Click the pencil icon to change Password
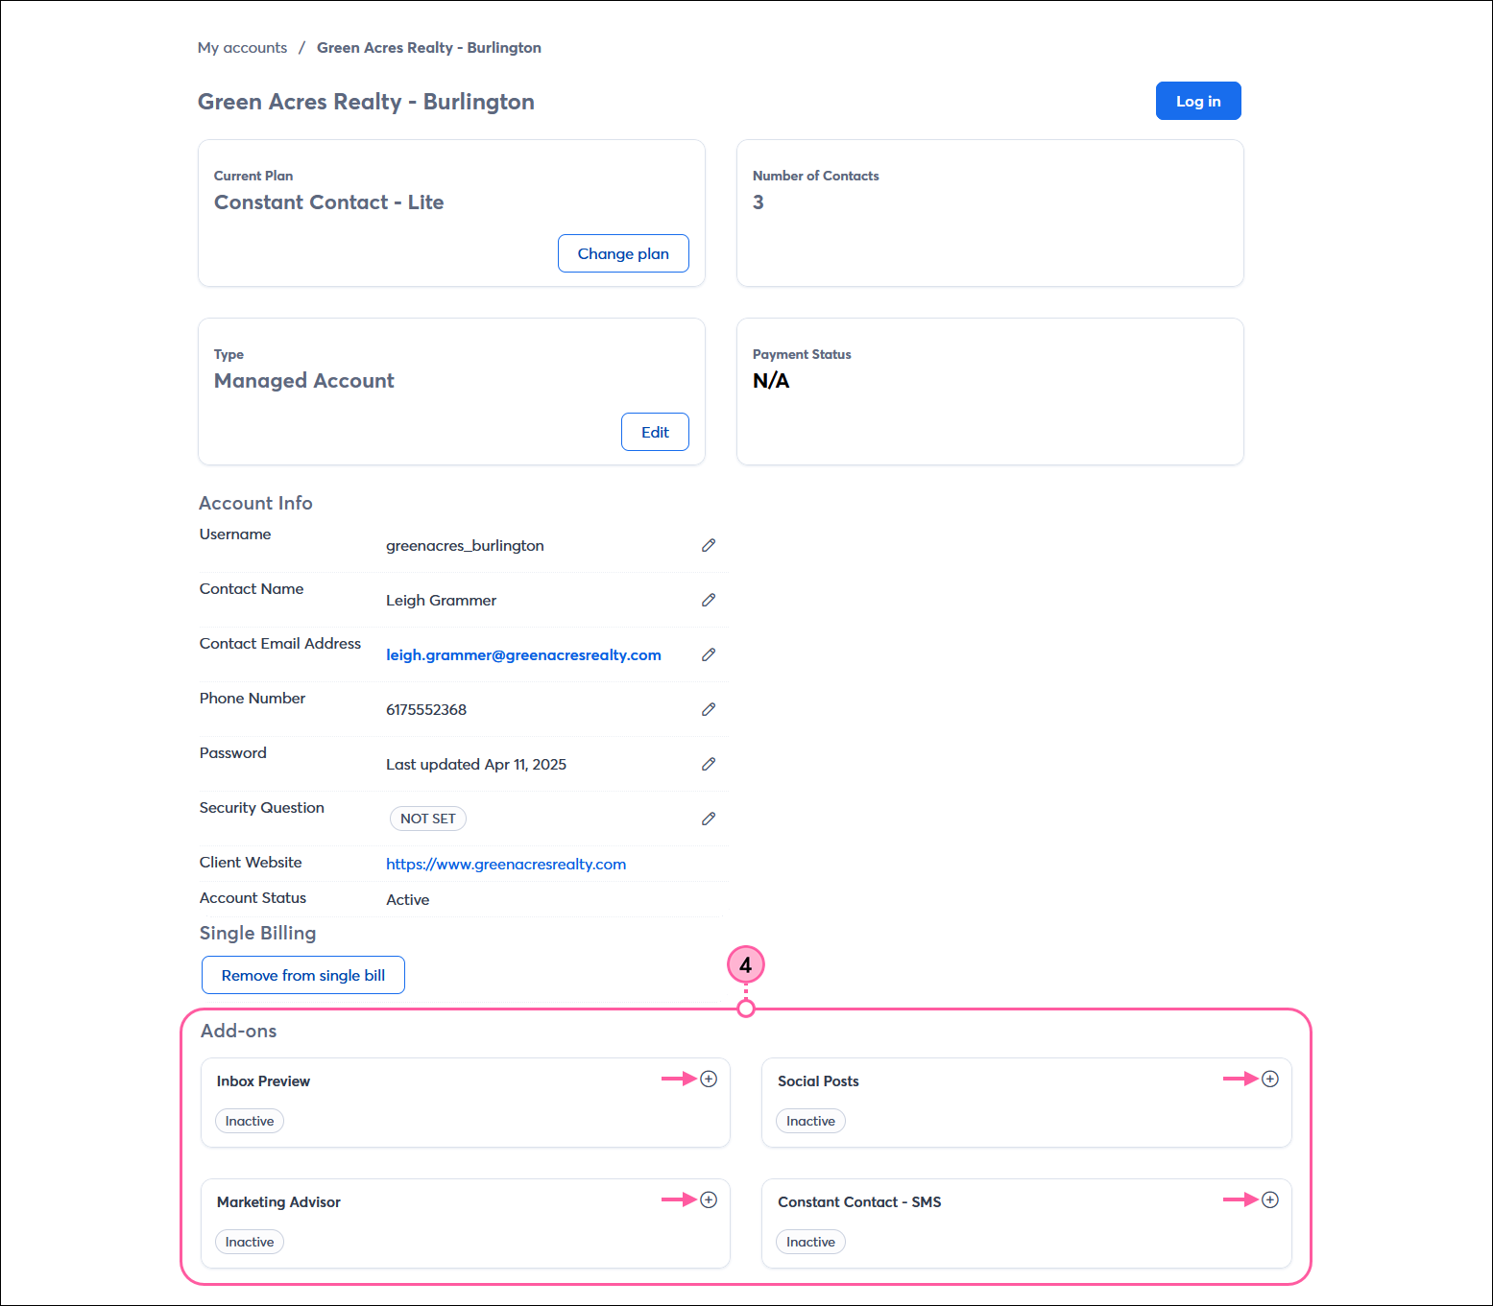This screenshot has height=1306, width=1493. (x=709, y=764)
